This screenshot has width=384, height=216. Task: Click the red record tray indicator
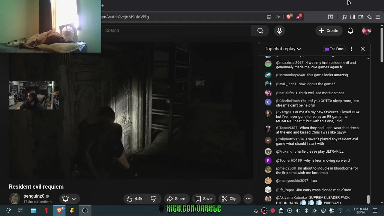[273, 211]
